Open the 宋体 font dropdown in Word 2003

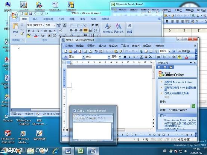coord(109,57)
